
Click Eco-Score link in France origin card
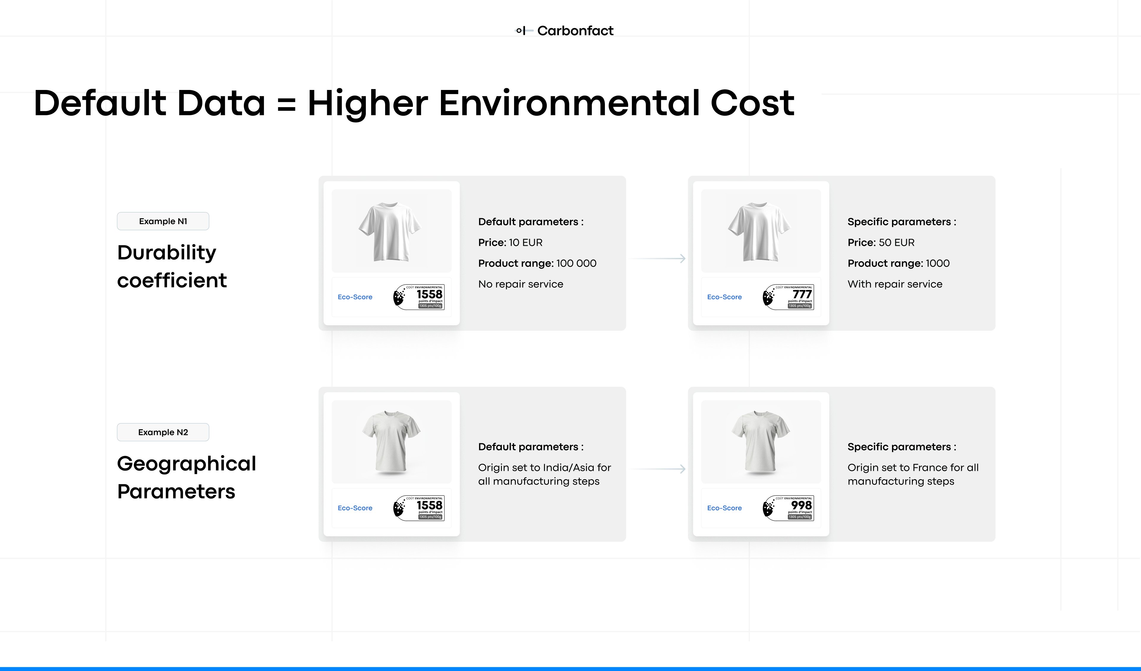point(724,508)
